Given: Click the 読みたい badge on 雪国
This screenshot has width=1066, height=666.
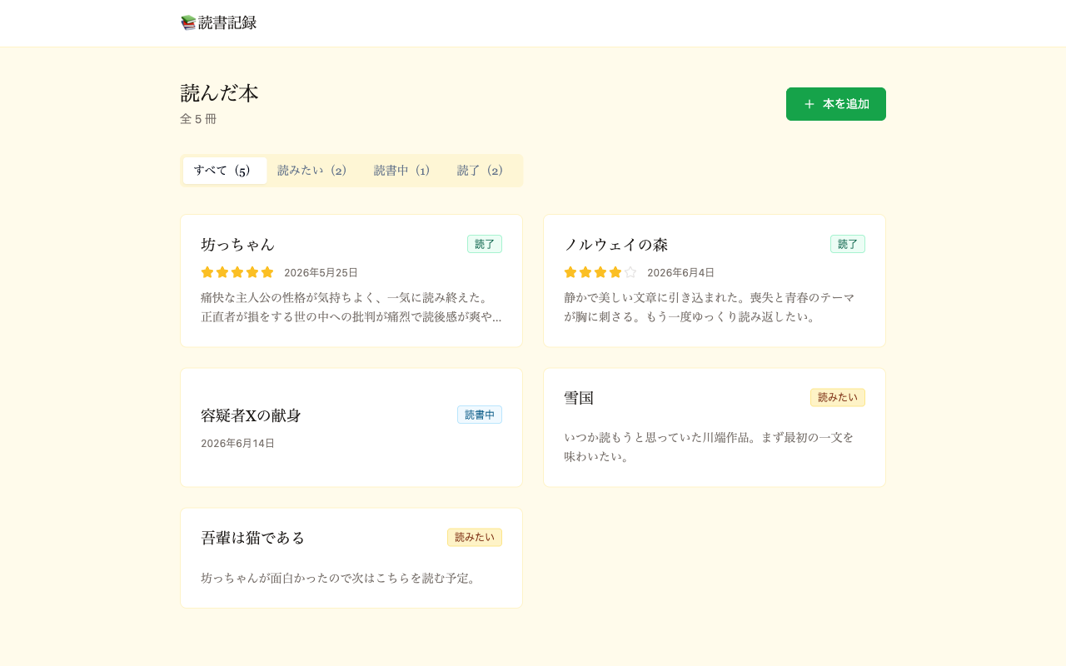Looking at the screenshot, I should point(838,397).
